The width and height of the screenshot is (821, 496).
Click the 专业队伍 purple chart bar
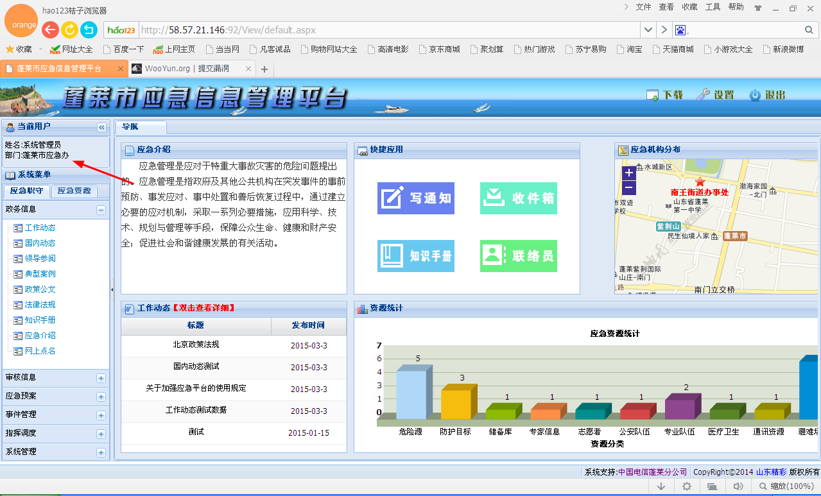[x=683, y=406]
